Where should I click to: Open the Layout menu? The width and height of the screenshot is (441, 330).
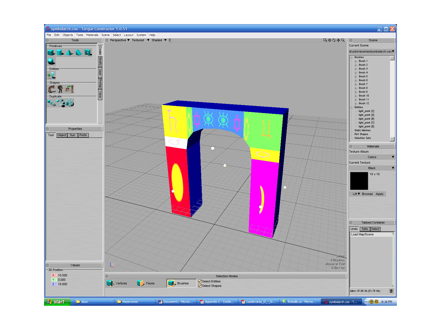pos(128,35)
